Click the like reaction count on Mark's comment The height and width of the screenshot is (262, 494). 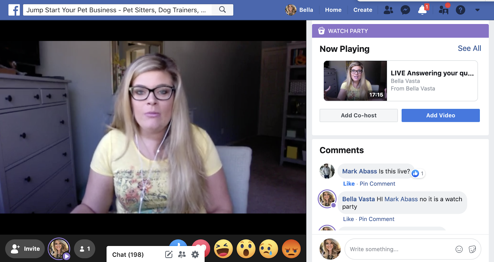418,173
